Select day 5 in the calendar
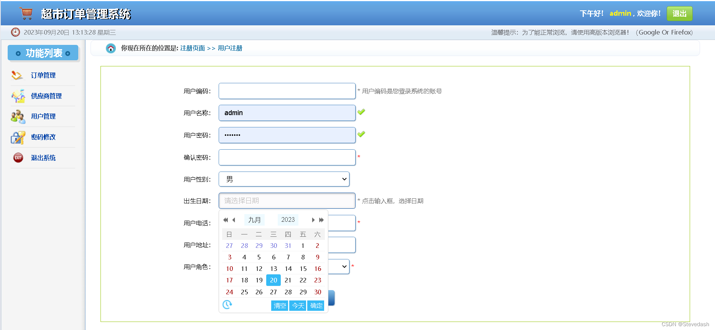This screenshot has width=715, height=330. [259, 257]
